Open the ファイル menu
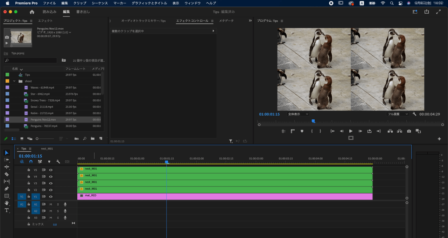448x238 pixels. tap(49, 3)
